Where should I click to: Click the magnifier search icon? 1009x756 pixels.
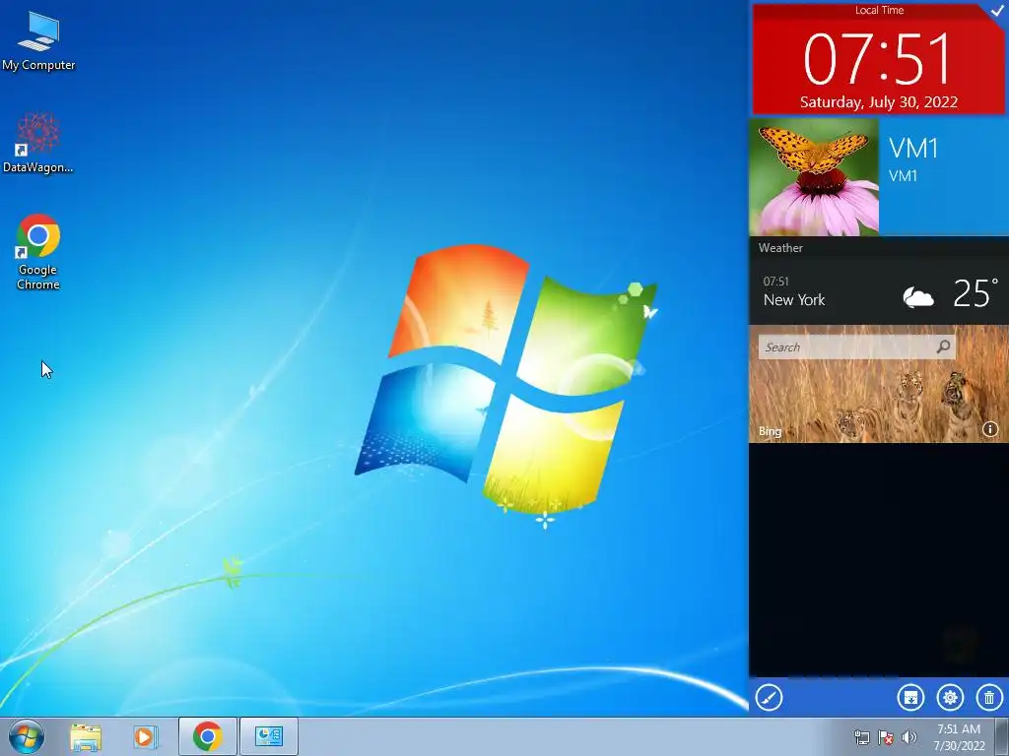tap(943, 347)
